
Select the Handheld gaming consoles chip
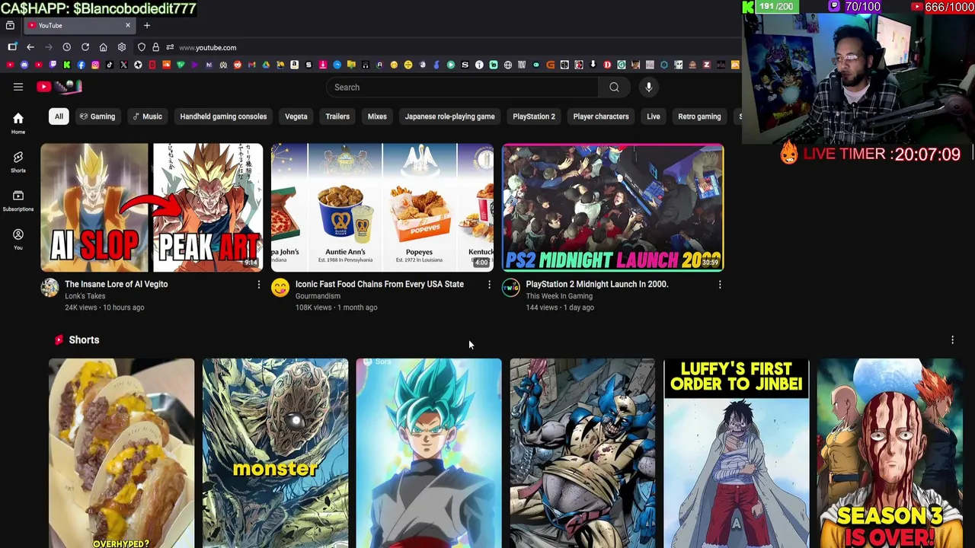pos(223,116)
